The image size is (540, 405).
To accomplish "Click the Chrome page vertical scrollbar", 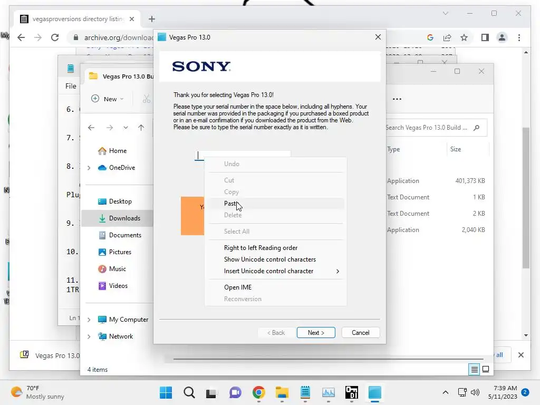I will [526, 198].
